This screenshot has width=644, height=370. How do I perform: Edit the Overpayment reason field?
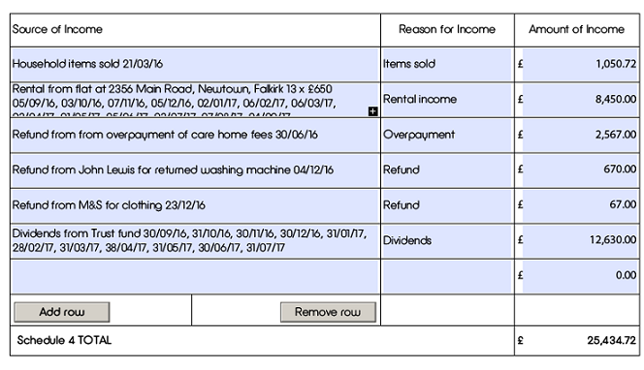[447, 136]
